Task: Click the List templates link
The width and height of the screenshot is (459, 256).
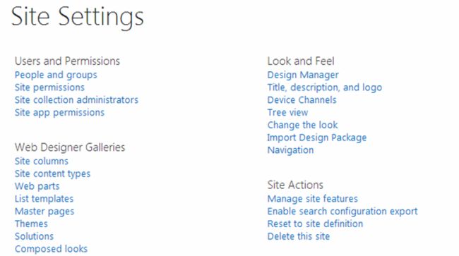Action: 44,199
